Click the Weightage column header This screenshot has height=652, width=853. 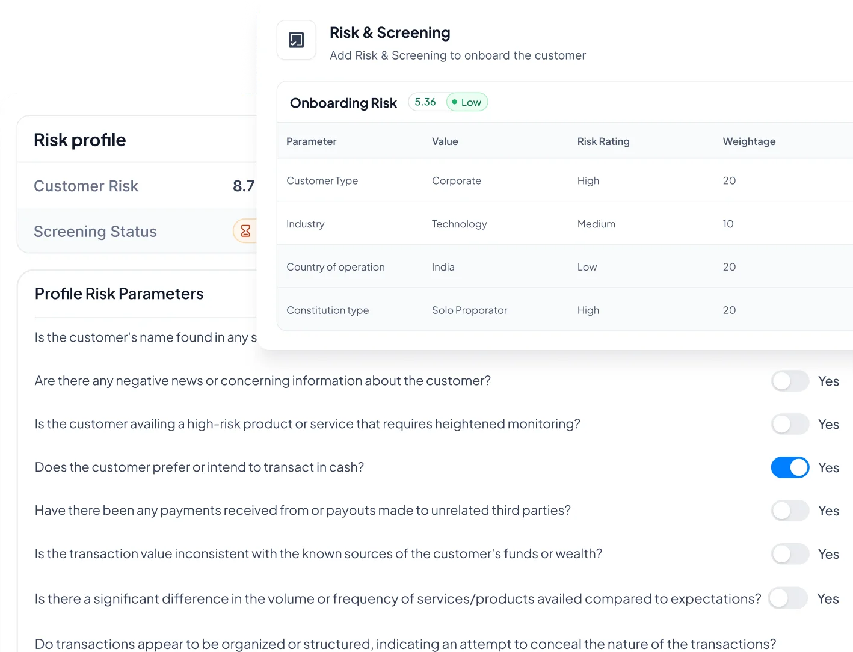749,141
